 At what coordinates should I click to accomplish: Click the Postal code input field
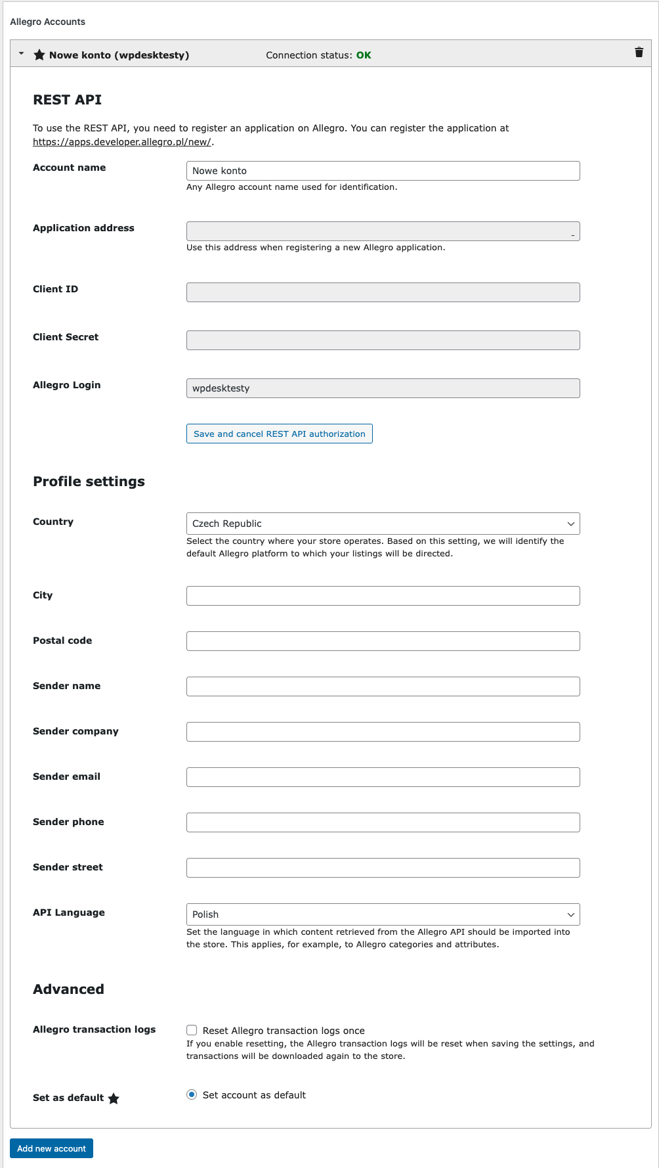(x=383, y=640)
